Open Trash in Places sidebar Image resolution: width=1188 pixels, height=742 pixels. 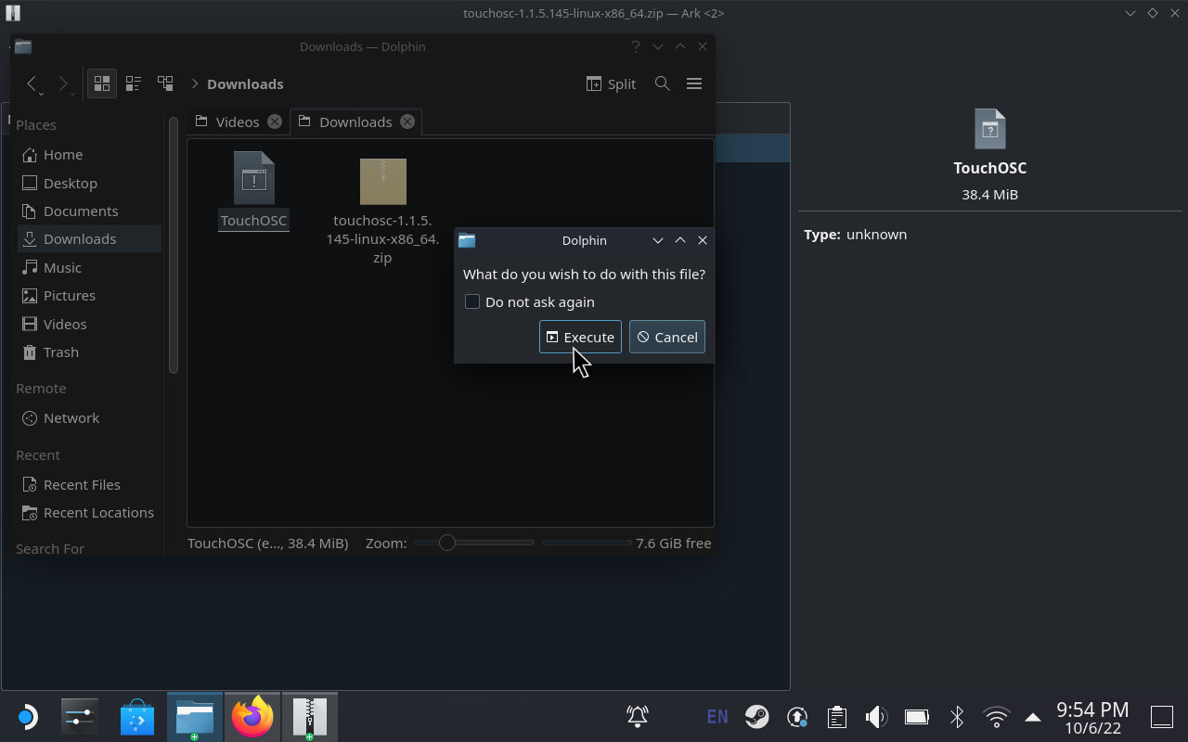tap(89, 352)
